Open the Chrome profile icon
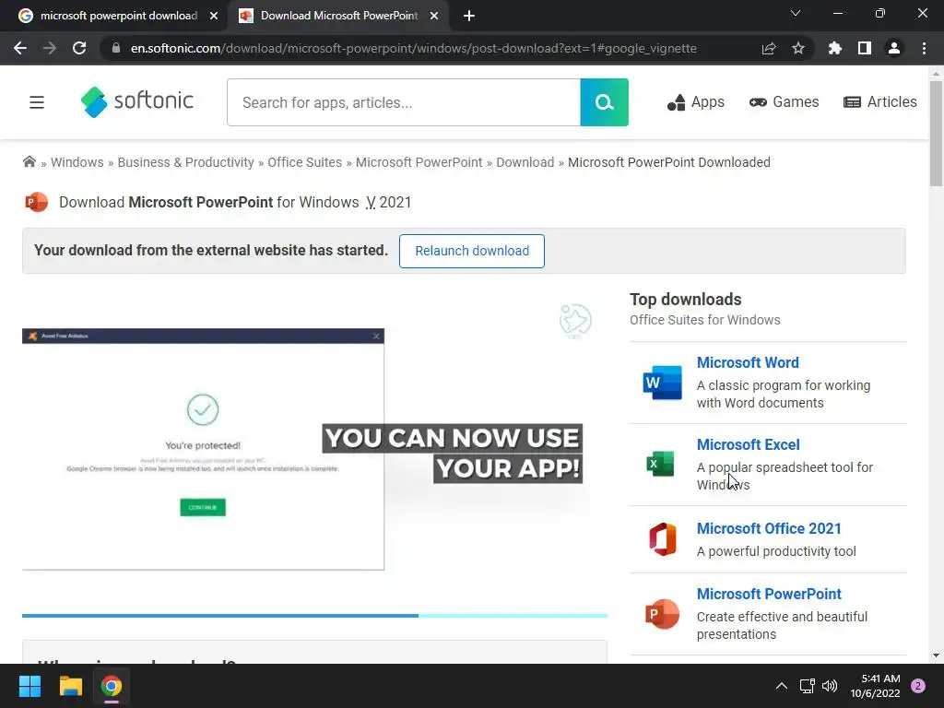944x708 pixels. (x=894, y=48)
